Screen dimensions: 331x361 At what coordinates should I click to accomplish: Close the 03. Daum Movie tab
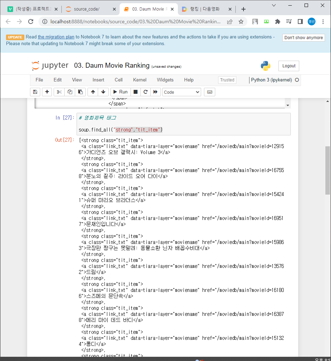pyautogui.click(x=172, y=9)
